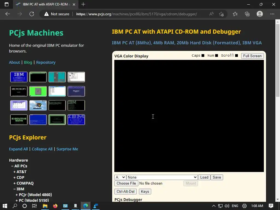Launch File Explorer from taskbar

pos(45,206)
